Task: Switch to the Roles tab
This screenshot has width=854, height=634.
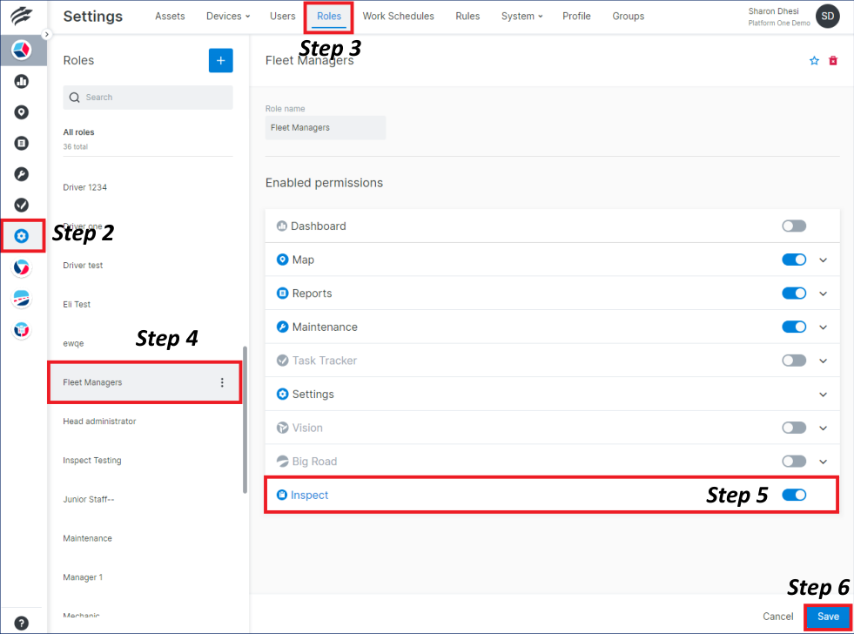Action: (x=330, y=16)
